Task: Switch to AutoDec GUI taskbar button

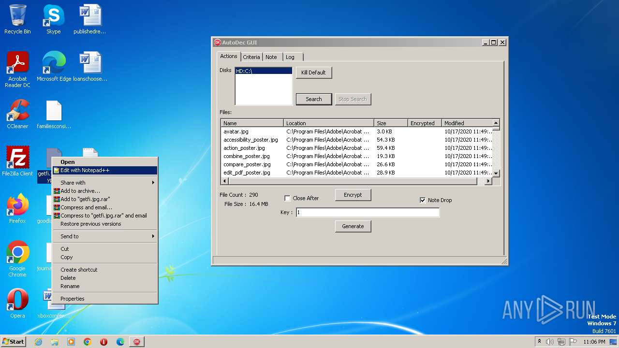Action: [137, 342]
